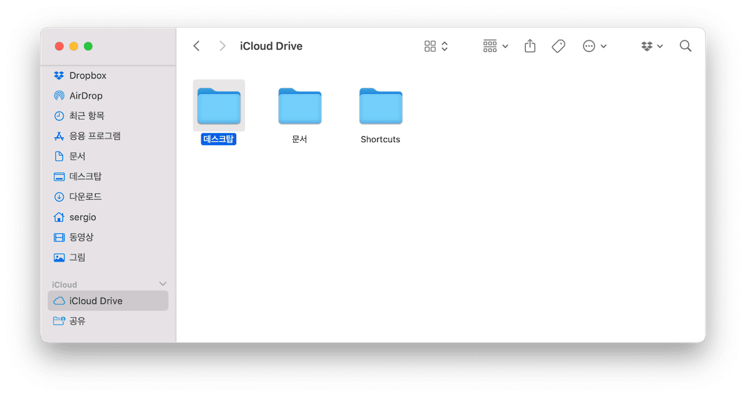Open 그림 in the sidebar
This screenshot has width=746, height=396.
click(x=108, y=257)
